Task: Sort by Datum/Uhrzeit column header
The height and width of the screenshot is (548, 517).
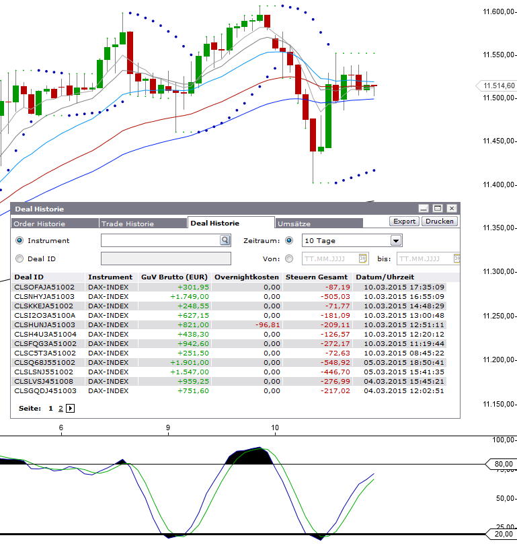Action: tap(385, 277)
